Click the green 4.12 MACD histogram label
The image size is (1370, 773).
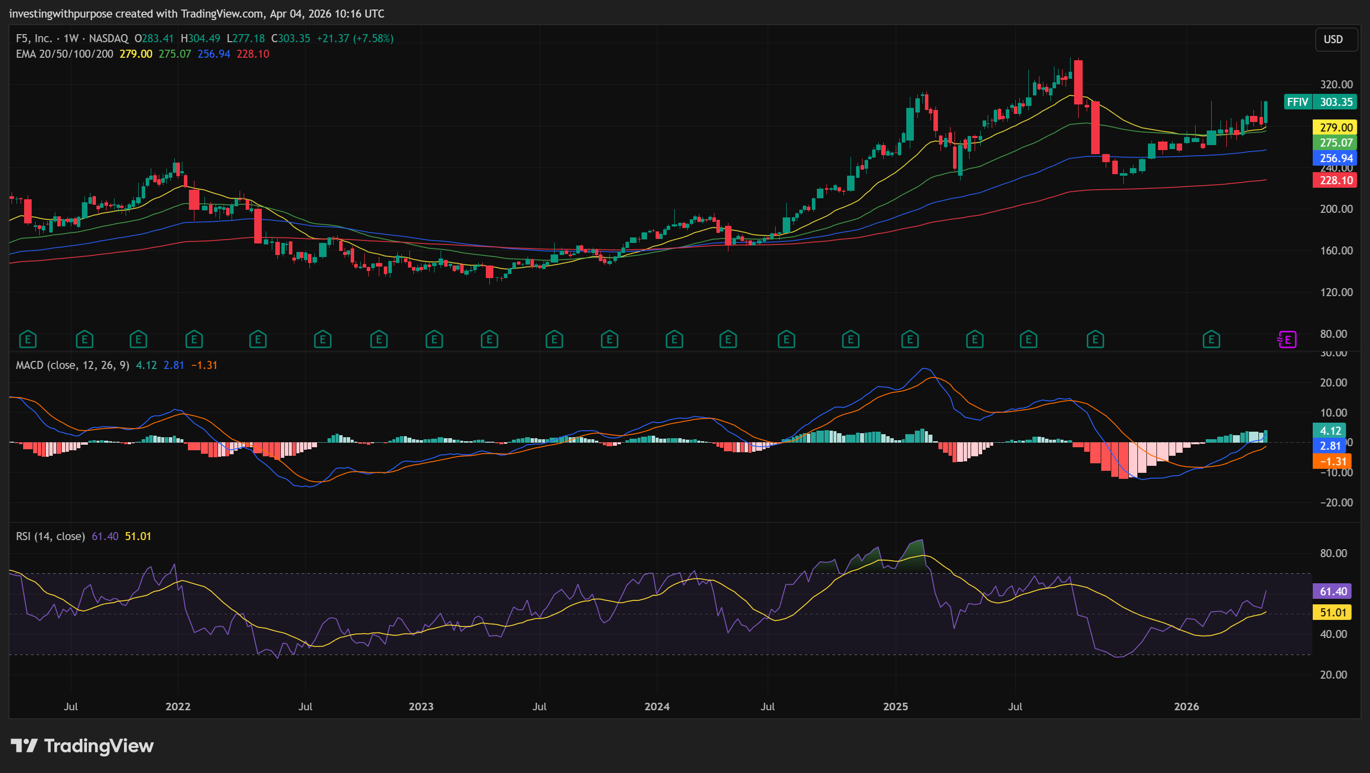tap(1330, 431)
